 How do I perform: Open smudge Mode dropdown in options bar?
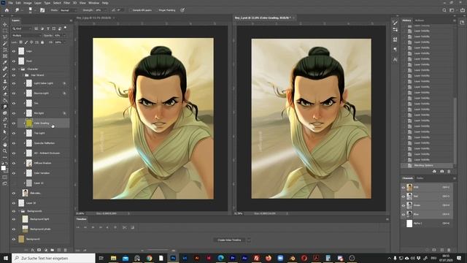click(x=68, y=10)
